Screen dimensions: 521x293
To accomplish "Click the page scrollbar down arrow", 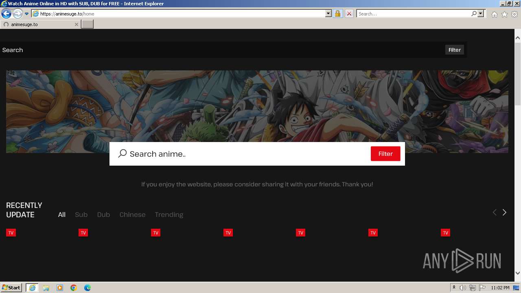I will [x=518, y=273].
